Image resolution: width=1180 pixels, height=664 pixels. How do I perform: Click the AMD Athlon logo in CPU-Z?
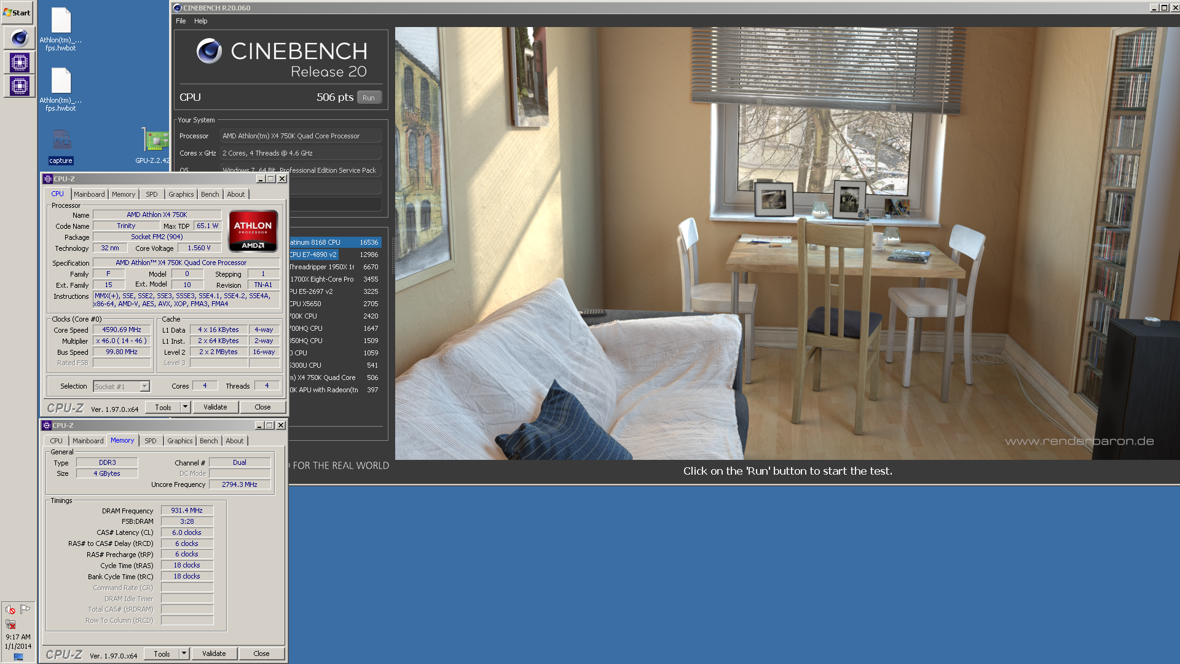click(253, 231)
